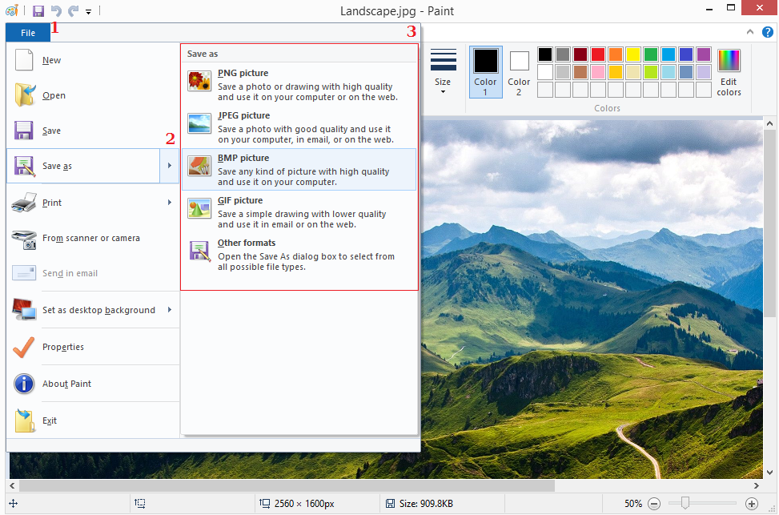This screenshot has width=779, height=515.
Task: Select Color 2 background box
Action: pos(519,72)
